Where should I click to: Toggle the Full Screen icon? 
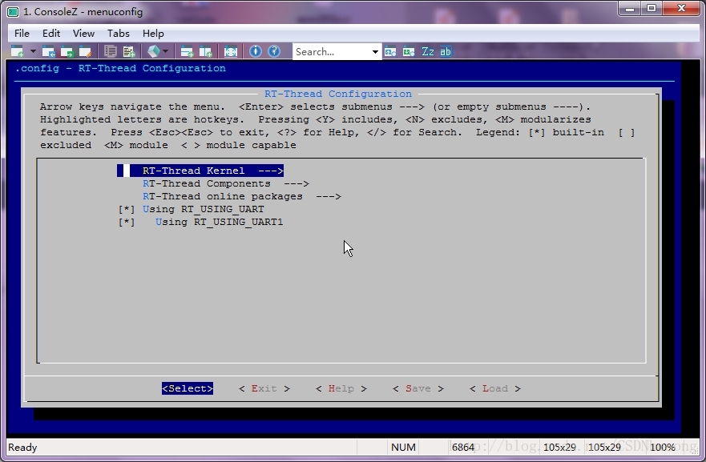point(231,51)
